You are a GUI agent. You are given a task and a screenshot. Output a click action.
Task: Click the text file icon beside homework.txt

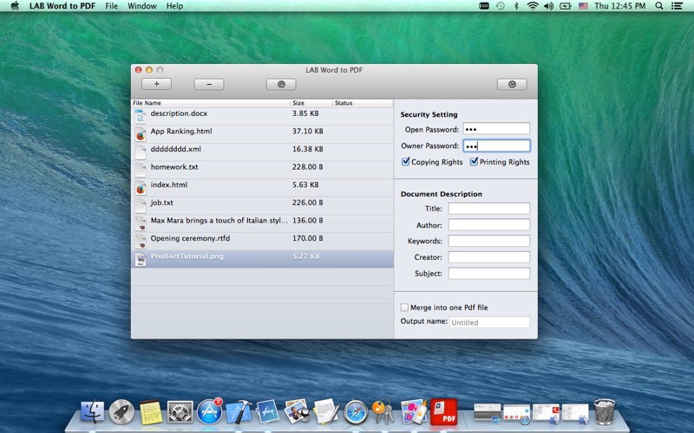click(141, 170)
